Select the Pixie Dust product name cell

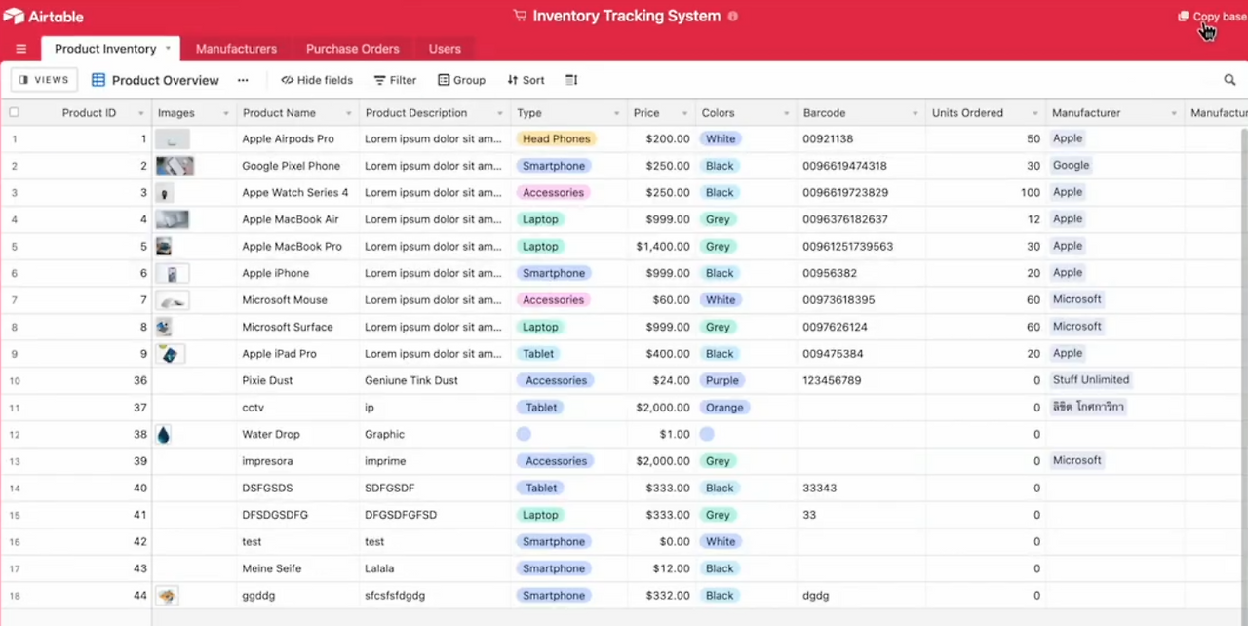(297, 380)
